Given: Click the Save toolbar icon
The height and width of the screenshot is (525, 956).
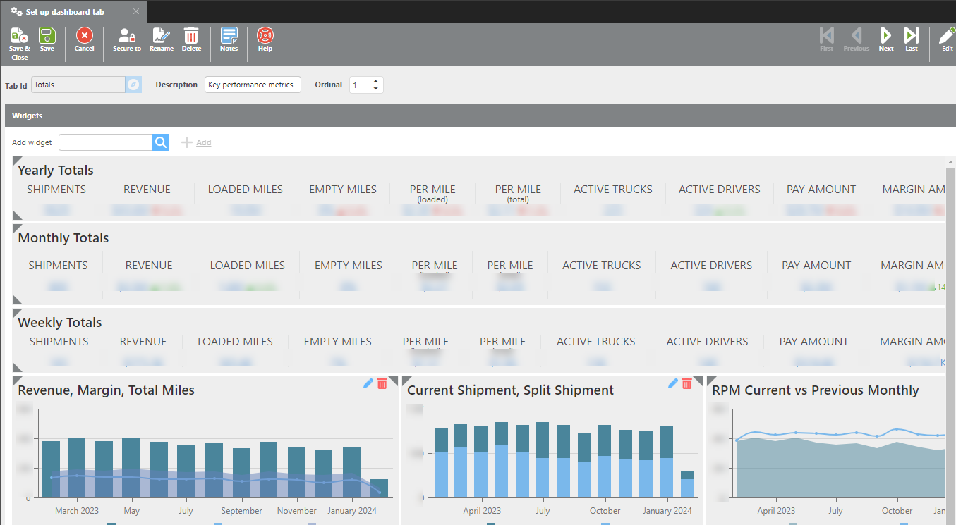Looking at the screenshot, I should tap(47, 36).
